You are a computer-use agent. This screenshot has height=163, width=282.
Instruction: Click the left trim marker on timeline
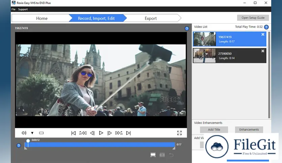click(x=26, y=148)
